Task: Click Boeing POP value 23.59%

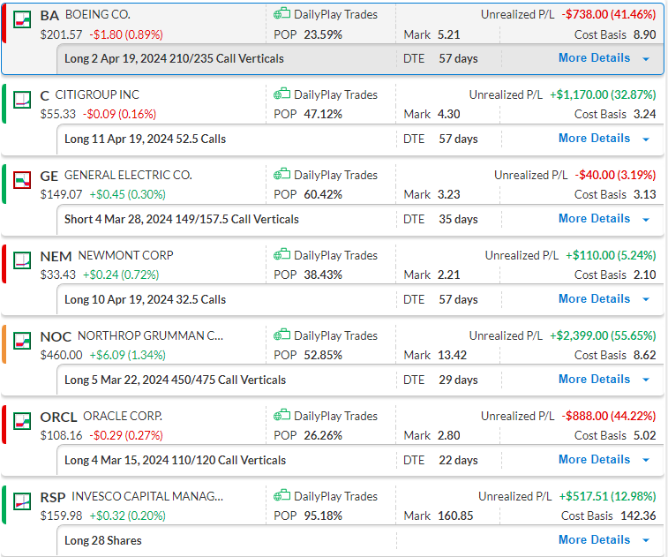Action: tap(323, 34)
